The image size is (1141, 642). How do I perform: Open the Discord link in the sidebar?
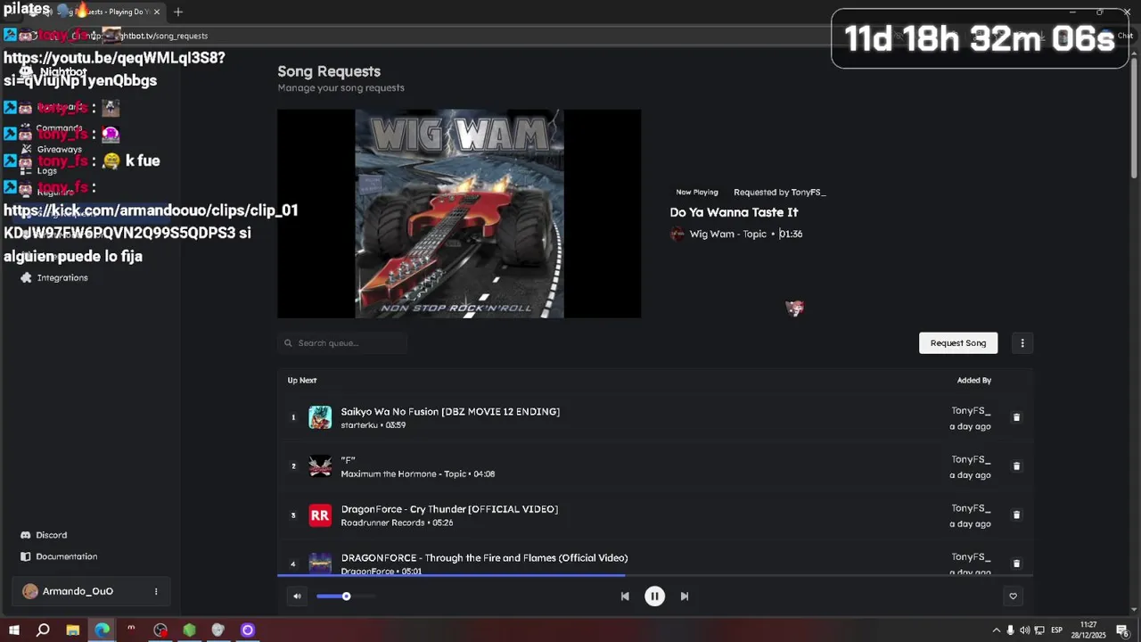pos(51,535)
